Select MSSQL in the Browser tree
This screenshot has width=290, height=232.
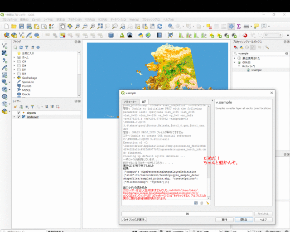tap(26, 90)
